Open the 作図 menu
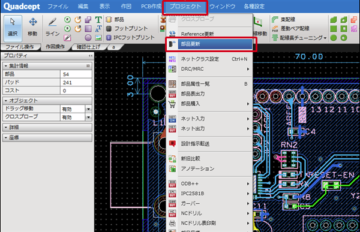Image resolution: width=360 pixels, height=232 pixels. coord(126,7)
